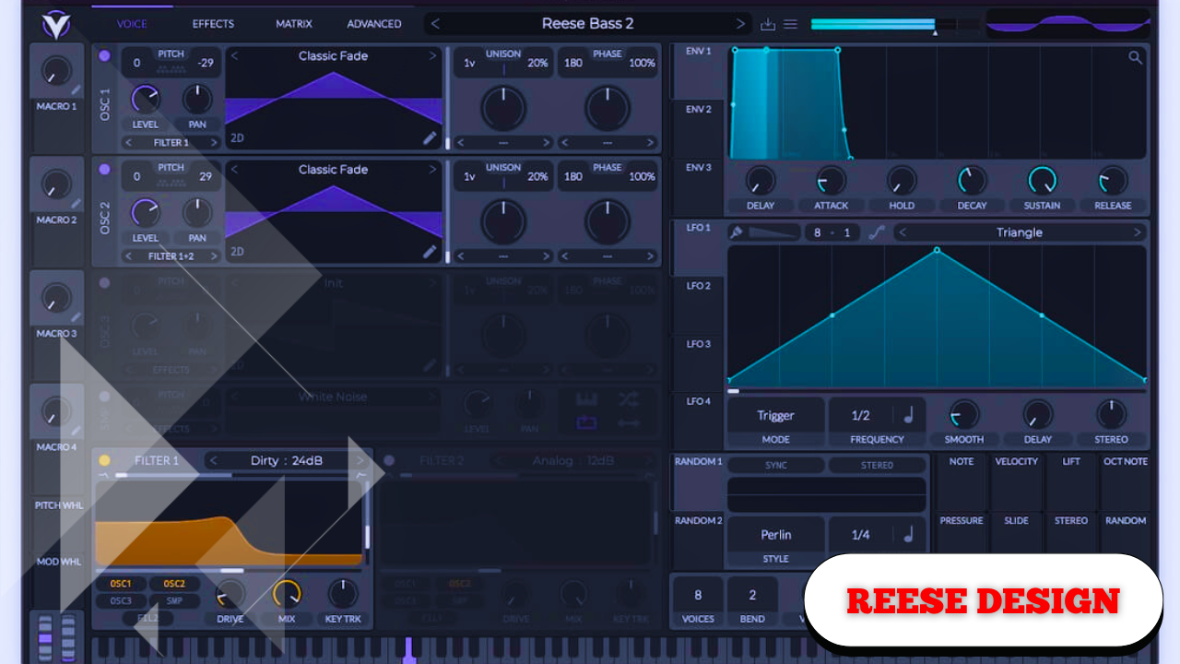Open the MATRIX tab
1180x664 pixels.
294,24
